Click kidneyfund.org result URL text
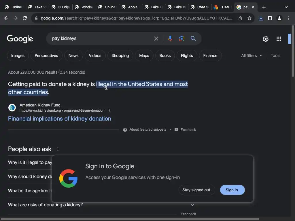 tap(62, 110)
